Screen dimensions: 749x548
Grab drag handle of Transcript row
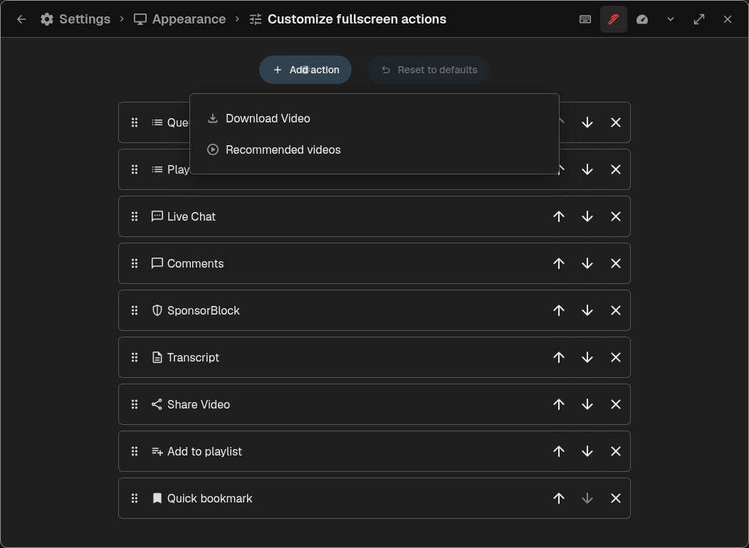point(135,357)
